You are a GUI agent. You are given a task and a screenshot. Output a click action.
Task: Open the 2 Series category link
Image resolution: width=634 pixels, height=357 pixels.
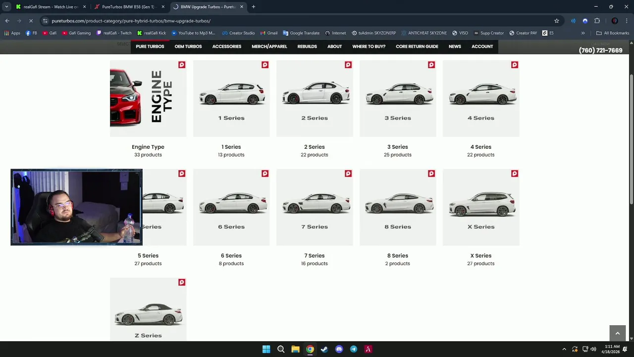point(315,147)
